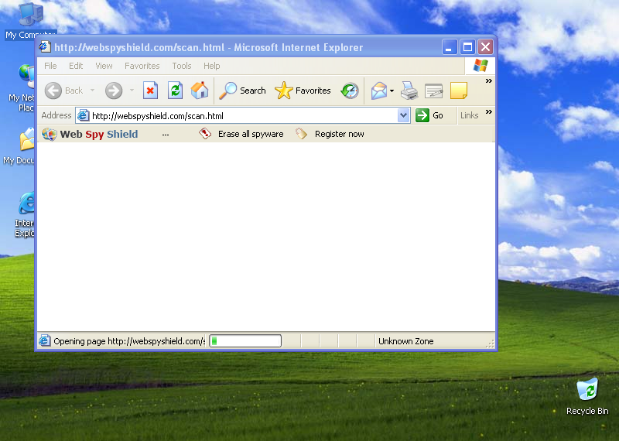Click Register now text
Image resolution: width=619 pixels, height=441 pixels.
(340, 135)
